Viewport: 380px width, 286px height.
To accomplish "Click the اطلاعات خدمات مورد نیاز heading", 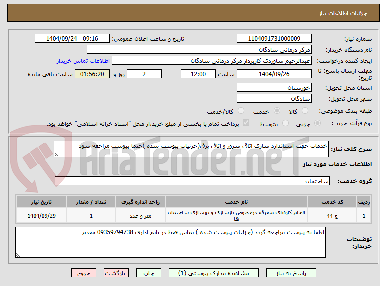I will (x=337, y=164).
